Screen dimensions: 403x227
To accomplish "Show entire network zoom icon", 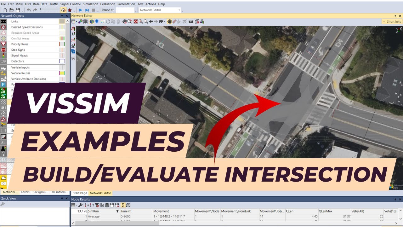I will pos(135,21).
